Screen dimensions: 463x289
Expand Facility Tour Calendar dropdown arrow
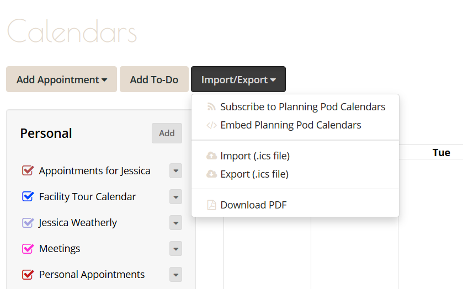tap(175, 196)
